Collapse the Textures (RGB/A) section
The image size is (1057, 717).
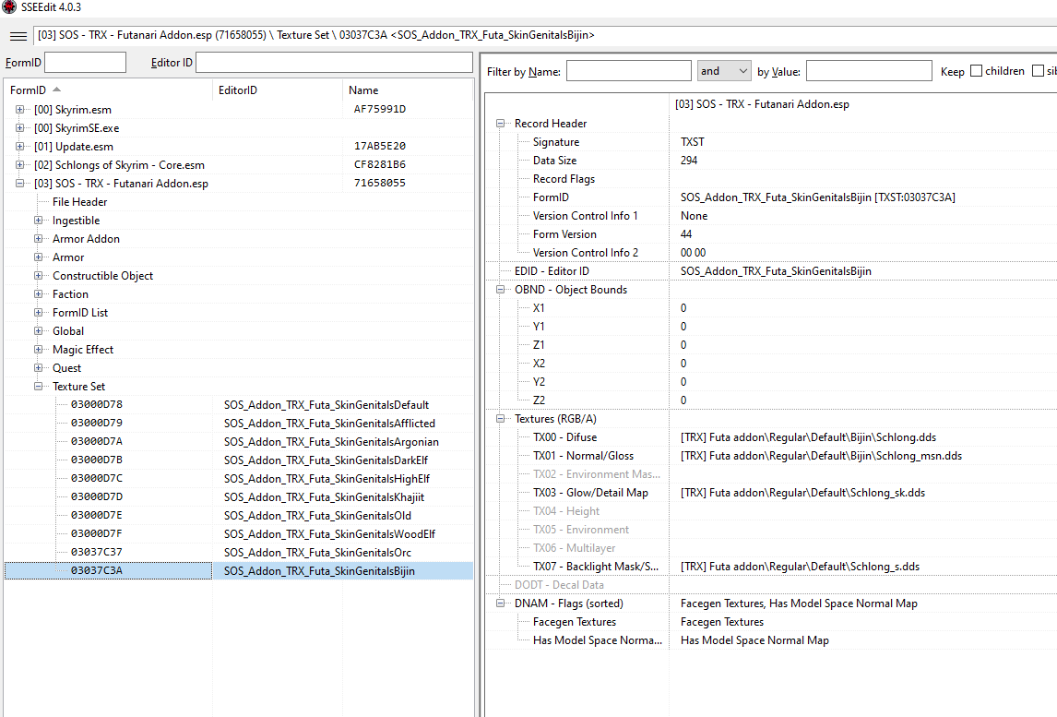500,418
